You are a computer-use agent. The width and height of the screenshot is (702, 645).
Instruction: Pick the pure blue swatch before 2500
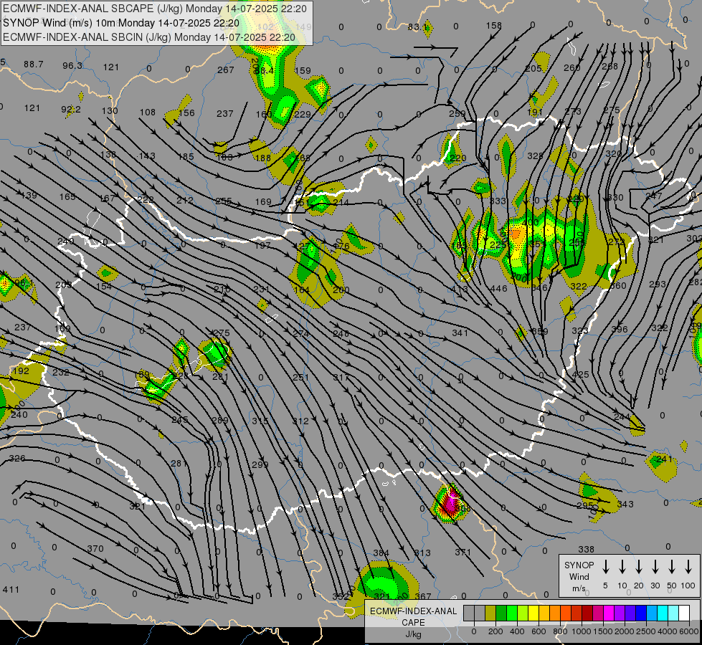coord(640,613)
